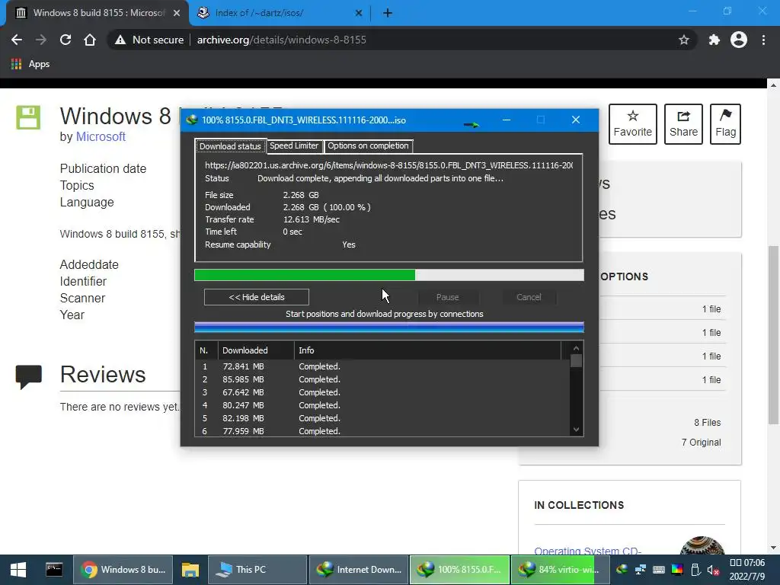Open the Microsoft author link
The height and width of the screenshot is (585, 780).
point(101,137)
